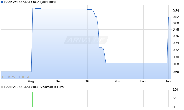Click the 0,76 price axis label
This screenshot has height=110, width=184.
pyautogui.click(x=176, y=36)
